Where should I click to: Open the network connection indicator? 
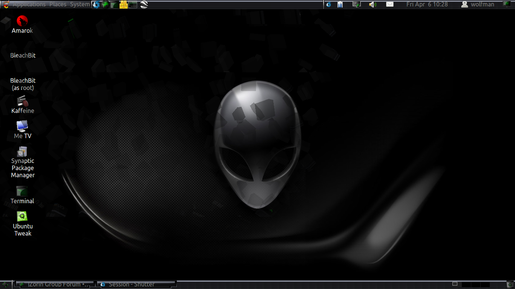pyautogui.click(x=356, y=5)
